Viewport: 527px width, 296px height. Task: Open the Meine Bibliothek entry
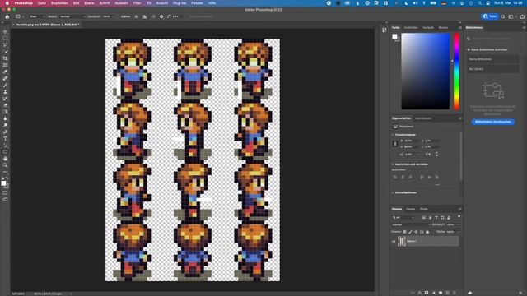click(x=493, y=59)
